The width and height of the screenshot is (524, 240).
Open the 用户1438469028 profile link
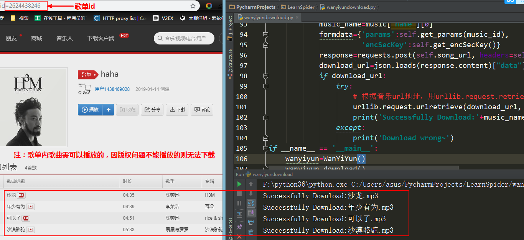(x=112, y=89)
